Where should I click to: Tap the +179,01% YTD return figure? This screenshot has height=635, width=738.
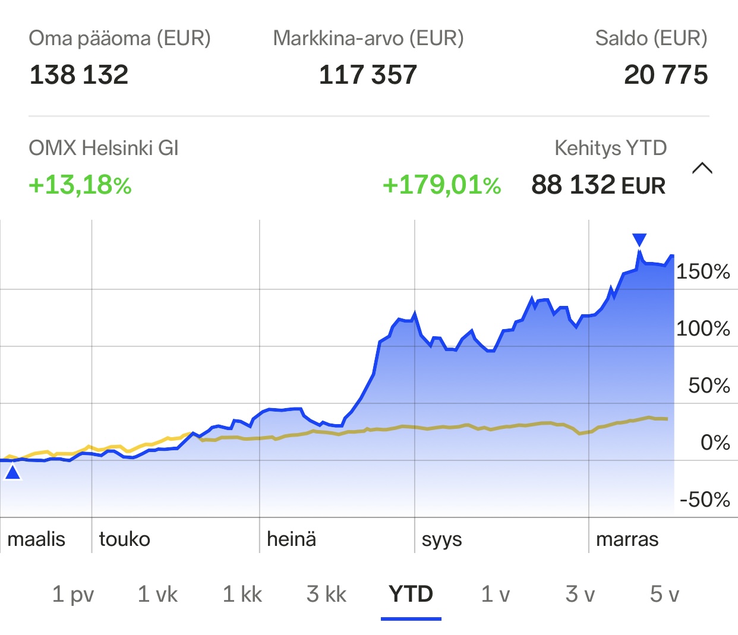click(441, 185)
